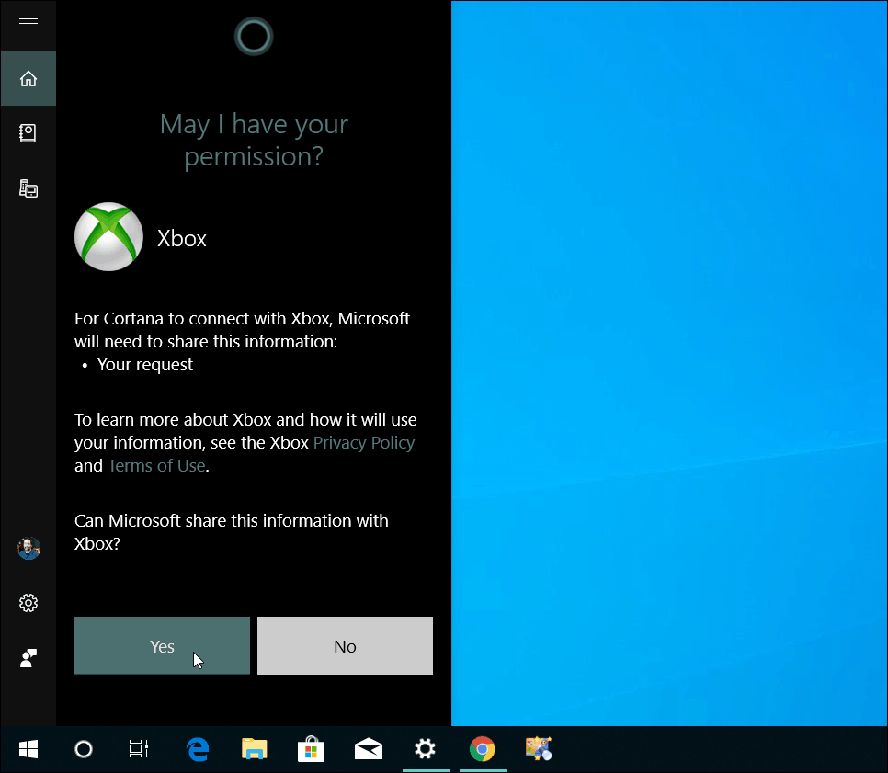
Task: Click 'May I have your permission?' heading
Action: [x=254, y=141]
